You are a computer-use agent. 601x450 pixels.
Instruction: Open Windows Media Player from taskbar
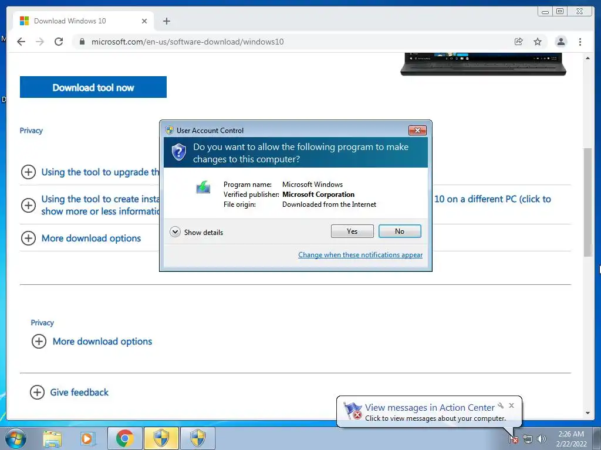click(x=88, y=438)
